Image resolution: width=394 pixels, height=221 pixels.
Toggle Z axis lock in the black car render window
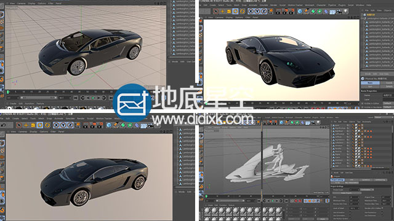point(264,11)
